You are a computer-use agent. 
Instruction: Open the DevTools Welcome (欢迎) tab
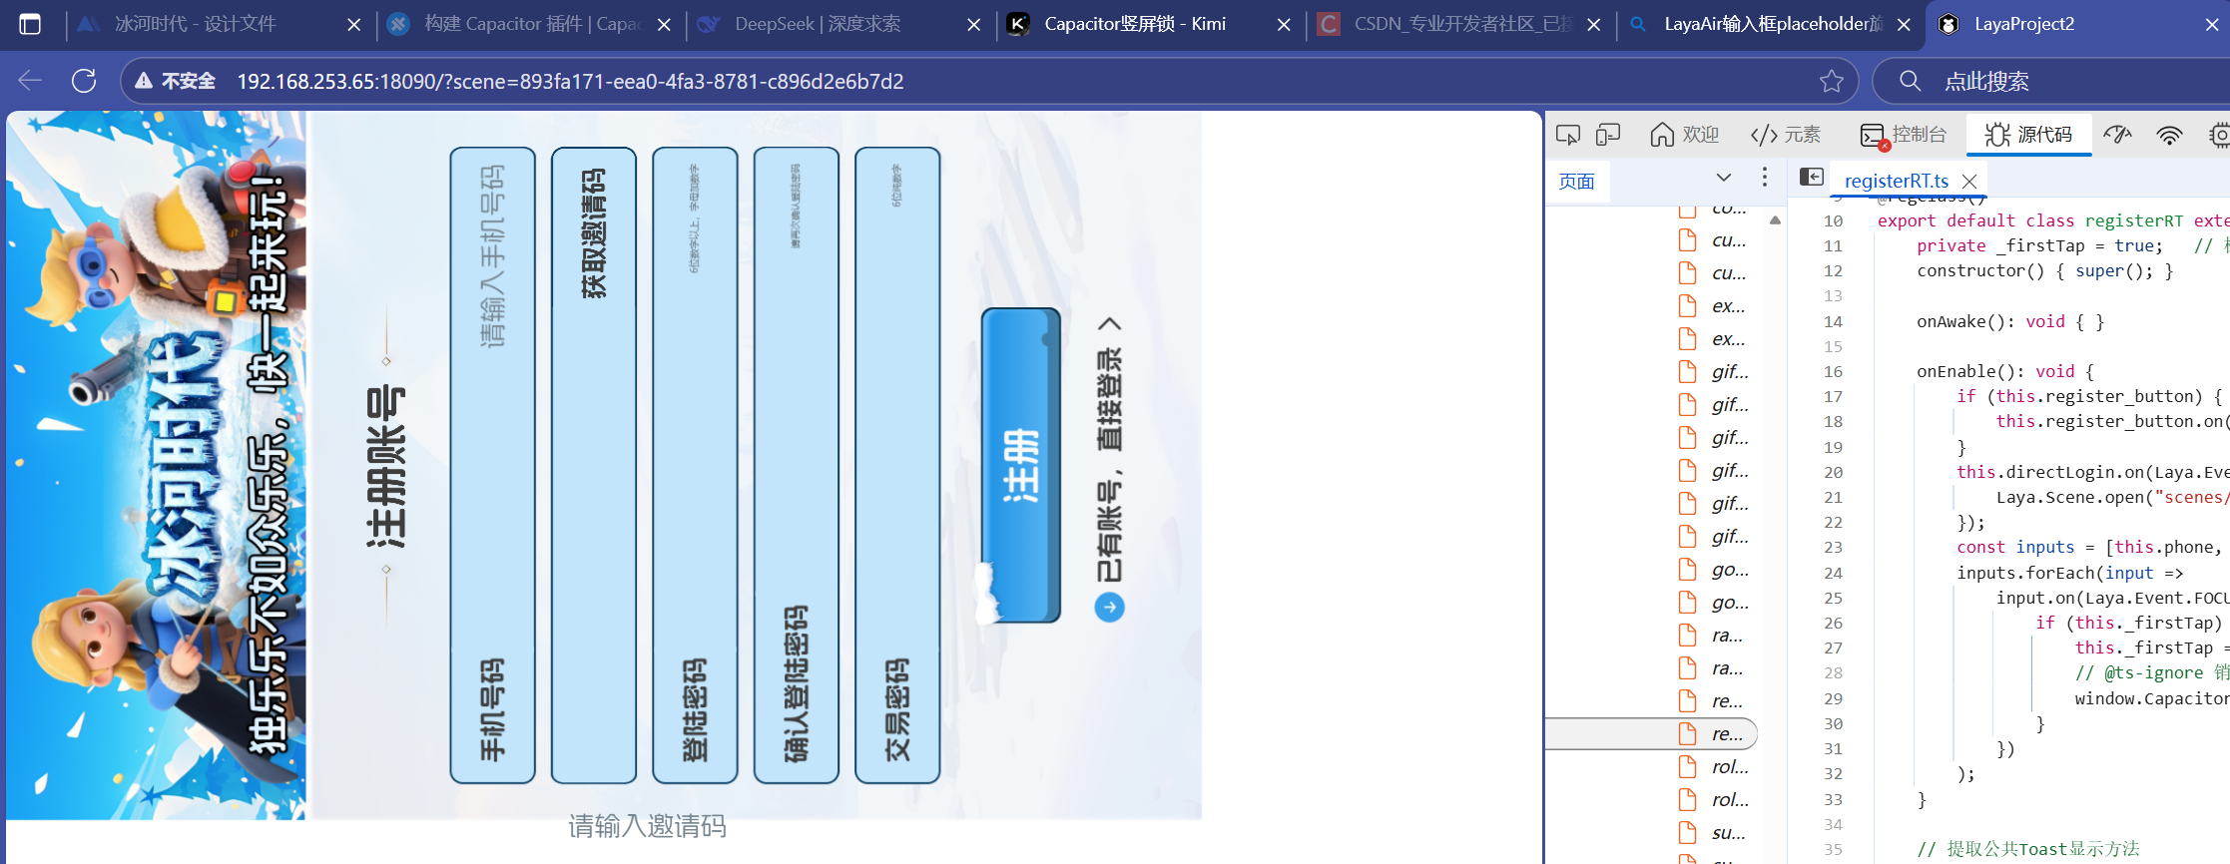(1684, 135)
